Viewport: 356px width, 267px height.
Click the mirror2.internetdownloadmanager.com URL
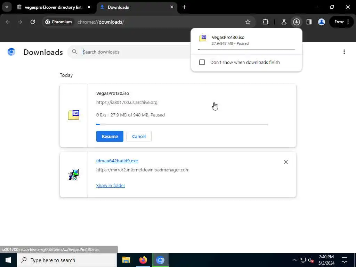pos(143,170)
